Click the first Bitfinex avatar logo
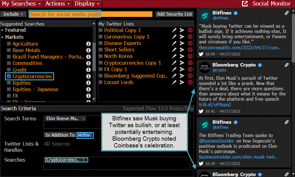This screenshot has width=295, height=177. (x=205, y=16)
